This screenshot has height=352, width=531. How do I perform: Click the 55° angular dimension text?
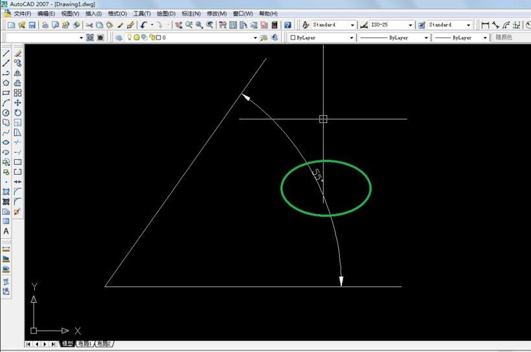pyautogui.click(x=318, y=175)
